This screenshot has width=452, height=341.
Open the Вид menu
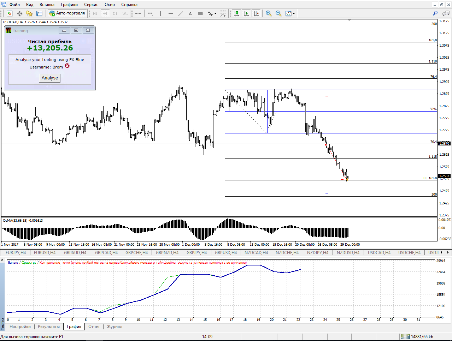coord(30,5)
